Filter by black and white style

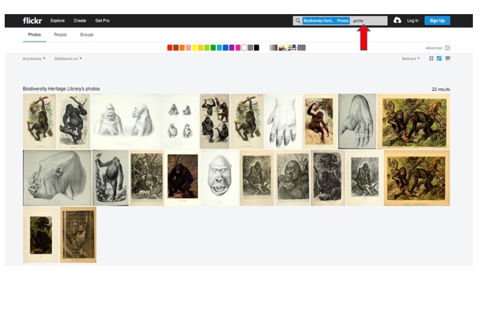[273, 48]
